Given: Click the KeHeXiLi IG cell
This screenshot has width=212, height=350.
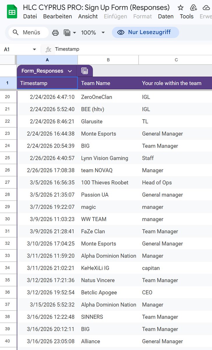Looking at the screenshot, I should (x=108, y=268).
